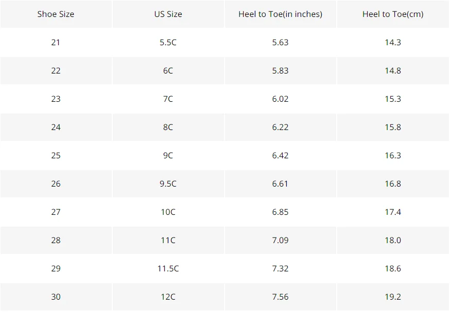Click the Shoe Size column header
Image resolution: width=450 pixels, height=312 pixels.
click(x=56, y=14)
